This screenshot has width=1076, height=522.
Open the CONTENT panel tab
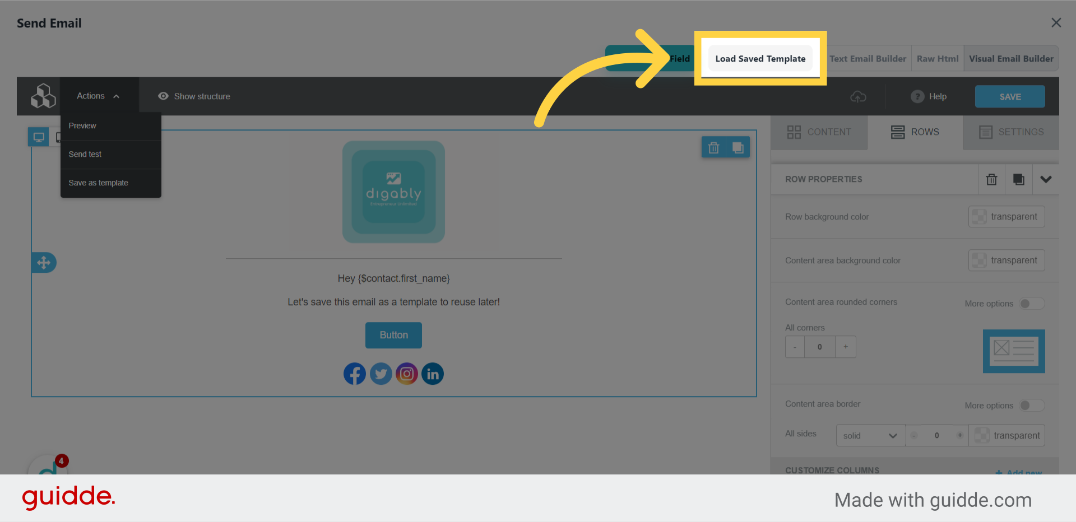click(x=819, y=132)
